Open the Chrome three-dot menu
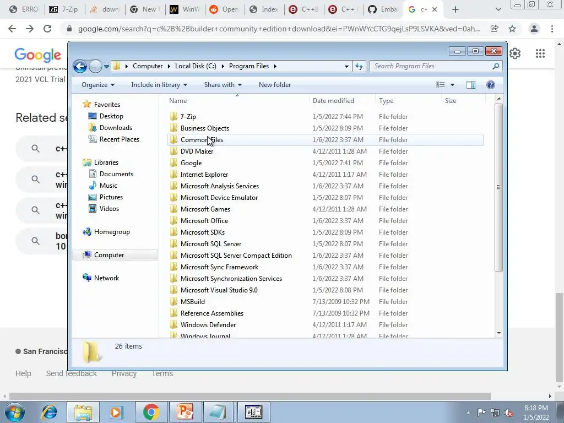This screenshot has width=564, height=423. (552, 29)
